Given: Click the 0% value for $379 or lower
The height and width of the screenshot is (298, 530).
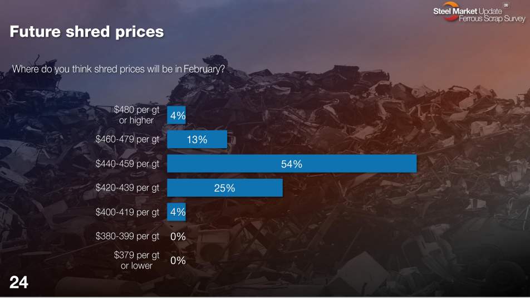Looking at the screenshot, I should click(178, 260).
